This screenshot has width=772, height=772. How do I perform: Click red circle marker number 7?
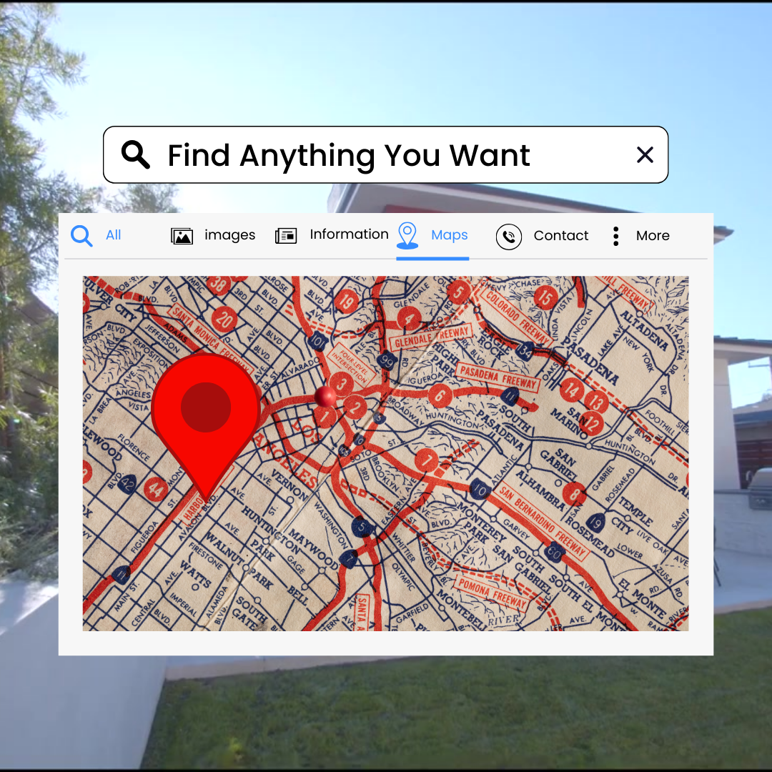(427, 461)
